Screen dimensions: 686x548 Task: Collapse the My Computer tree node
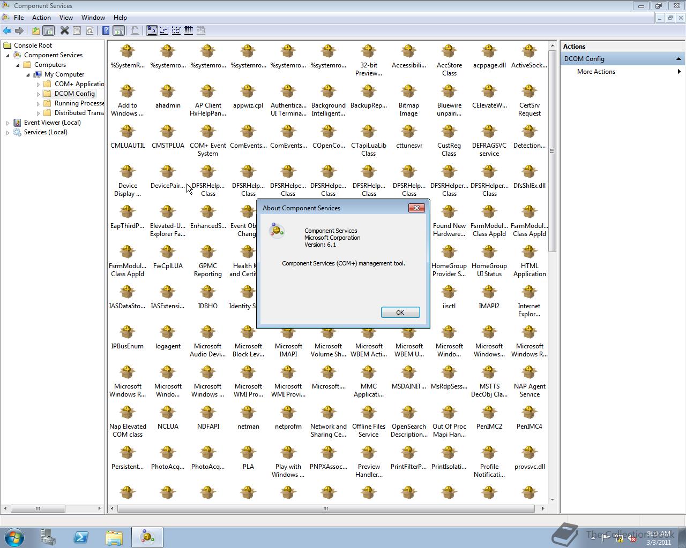coord(28,74)
